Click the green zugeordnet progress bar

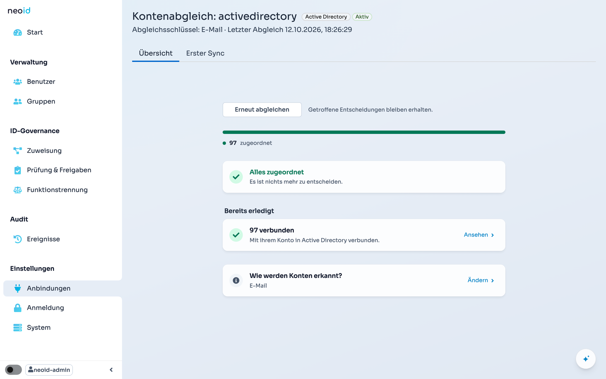[364, 132]
